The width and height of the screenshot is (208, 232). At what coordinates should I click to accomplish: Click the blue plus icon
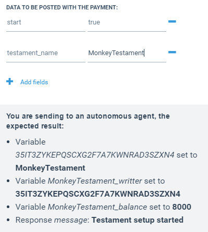pos(10,81)
